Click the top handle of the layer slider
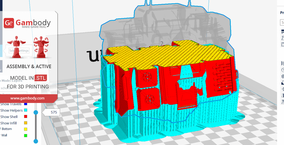Image resolution: width=284 pixels, height=145 pixels. (36, 113)
